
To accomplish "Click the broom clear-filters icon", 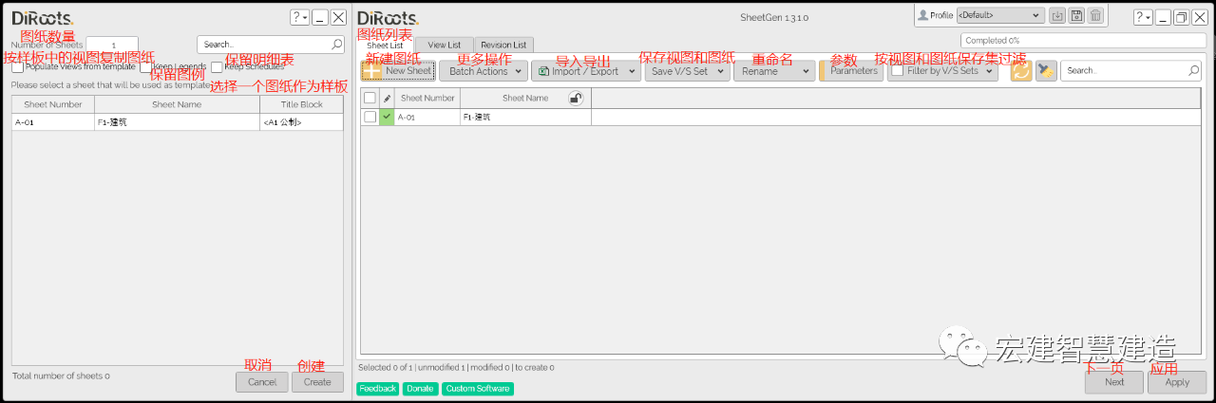I will coord(1046,71).
